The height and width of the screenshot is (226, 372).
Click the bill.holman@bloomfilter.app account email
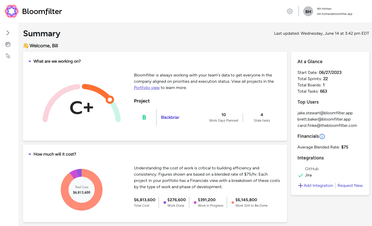point(335,14)
